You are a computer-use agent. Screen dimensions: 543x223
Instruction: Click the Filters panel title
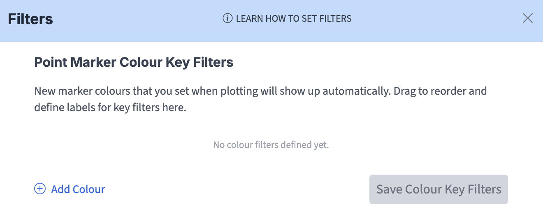click(30, 19)
